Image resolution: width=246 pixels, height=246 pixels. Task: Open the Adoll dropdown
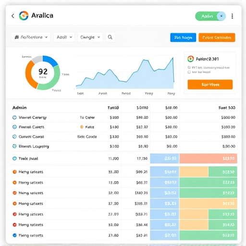64,37
